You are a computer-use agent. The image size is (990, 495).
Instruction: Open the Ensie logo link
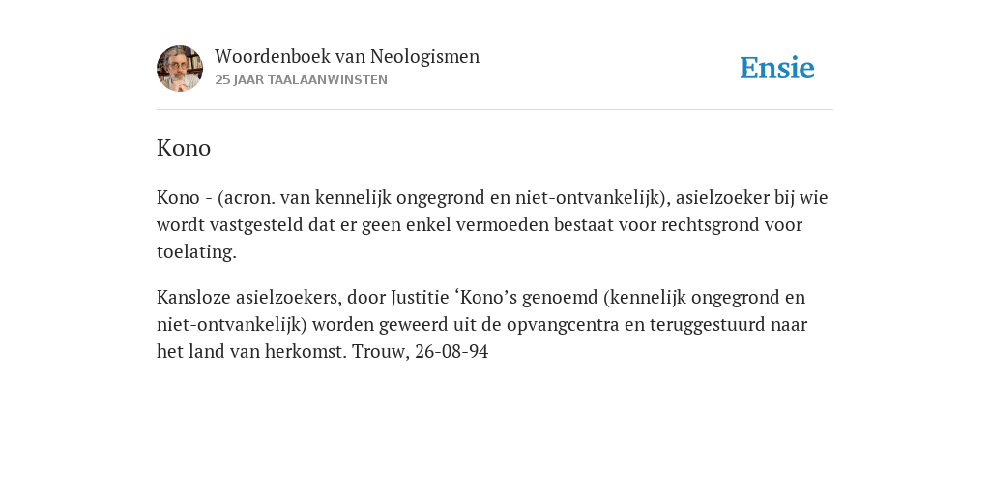coord(777,68)
